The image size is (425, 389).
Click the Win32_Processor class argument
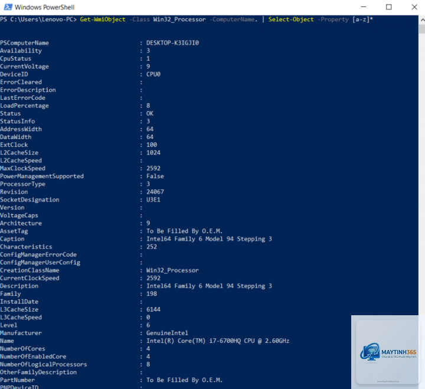pyautogui.click(x=179, y=19)
